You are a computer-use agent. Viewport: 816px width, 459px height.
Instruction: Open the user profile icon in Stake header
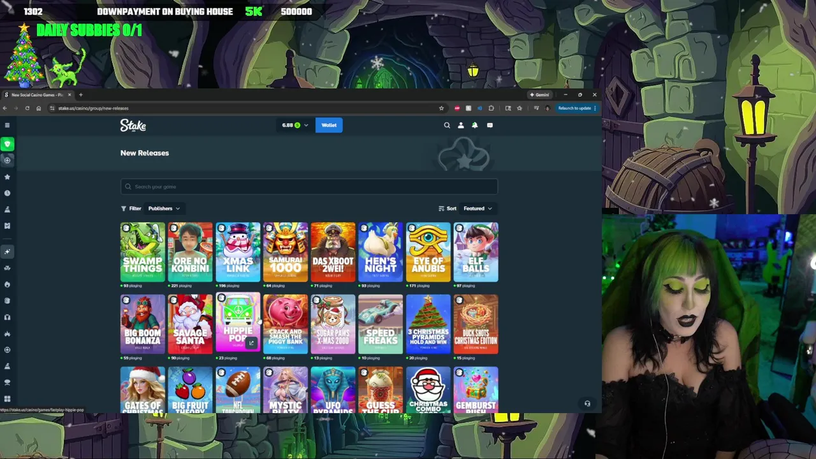pos(461,126)
